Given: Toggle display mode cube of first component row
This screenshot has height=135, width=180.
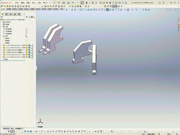Looking at the screenshot, I should [29, 45].
